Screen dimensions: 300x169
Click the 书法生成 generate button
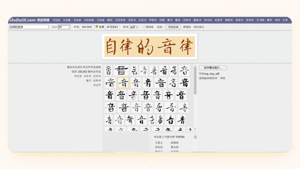[x=173, y=27]
